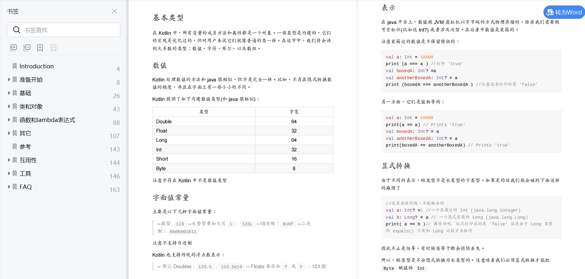Image resolution: width=585 pixels, height=279 pixels.
Task: Click the bookmark icon beside 基础
Action: pyautogui.click(x=15, y=93)
